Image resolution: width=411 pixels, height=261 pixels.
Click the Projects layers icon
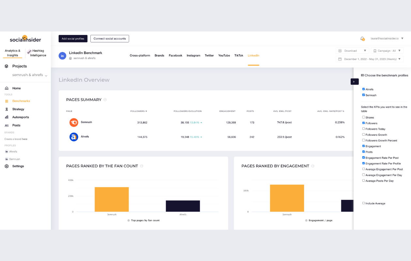click(7, 66)
